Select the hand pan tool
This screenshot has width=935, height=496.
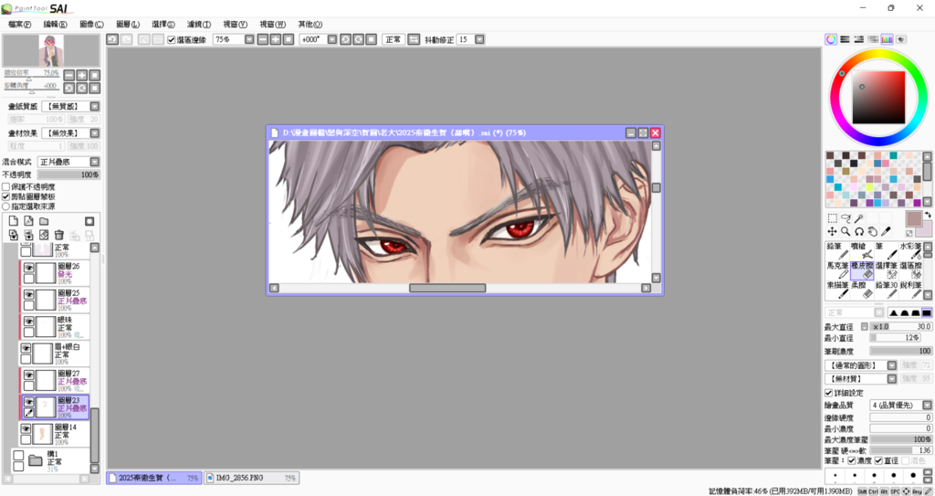coord(872,232)
